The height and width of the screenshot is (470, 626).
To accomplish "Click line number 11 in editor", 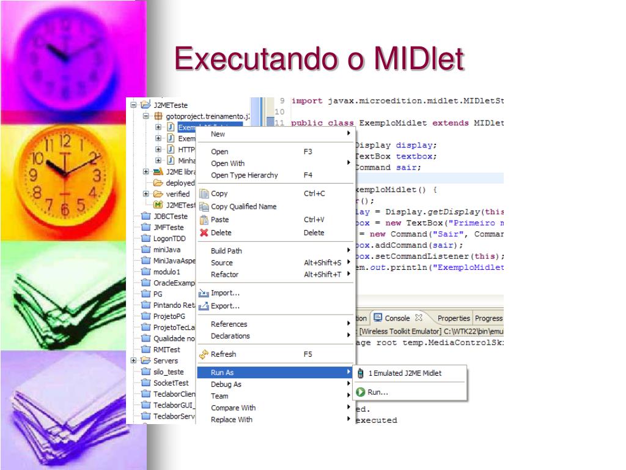I will (x=279, y=122).
